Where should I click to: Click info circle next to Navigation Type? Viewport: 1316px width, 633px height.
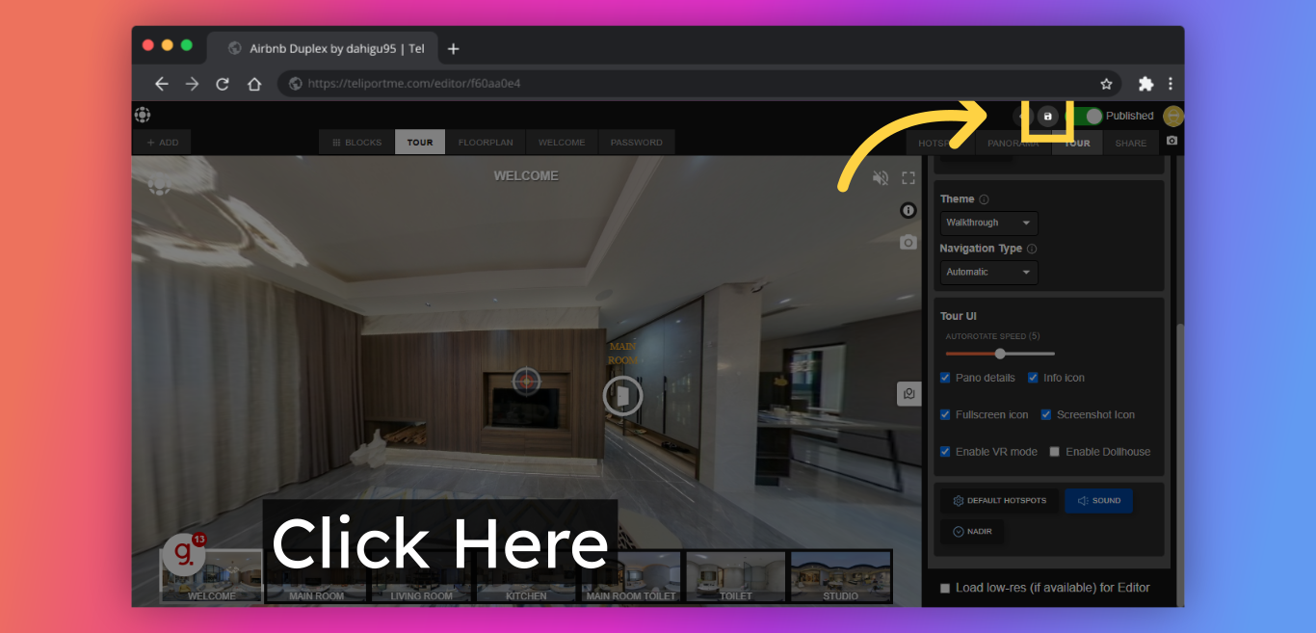[1032, 249]
